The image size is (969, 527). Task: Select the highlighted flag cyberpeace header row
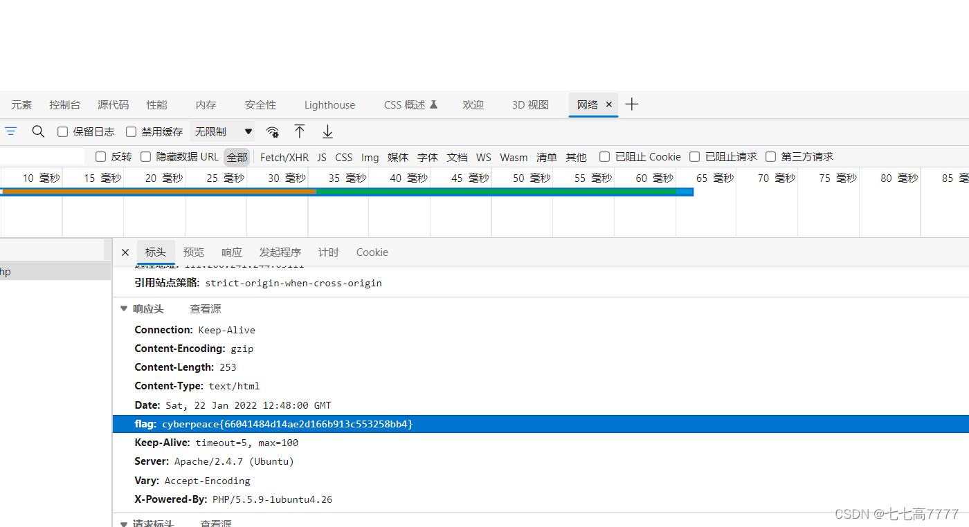click(541, 424)
